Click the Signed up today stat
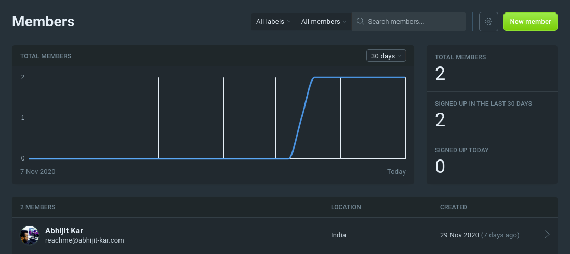 pyautogui.click(x=492, y=161)
